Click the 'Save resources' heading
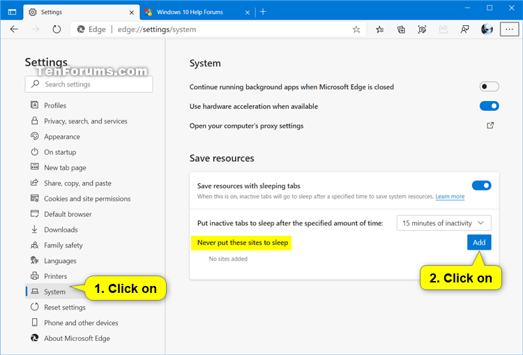523x355 pixels. [x=222, y=158]
